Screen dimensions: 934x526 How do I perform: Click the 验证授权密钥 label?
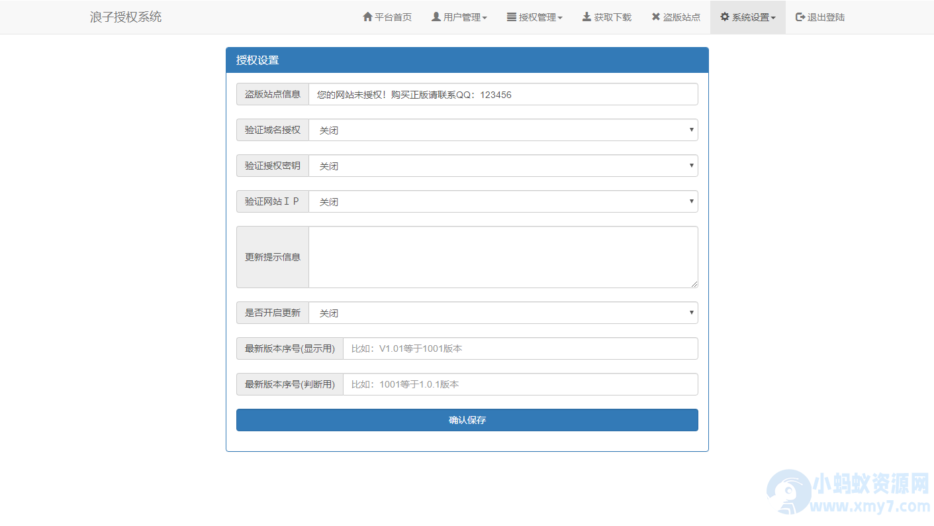coord(273,166)
